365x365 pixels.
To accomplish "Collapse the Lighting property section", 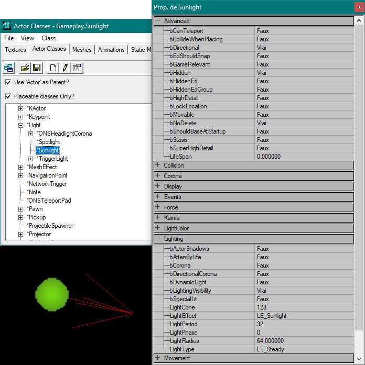I will point(158,239).
